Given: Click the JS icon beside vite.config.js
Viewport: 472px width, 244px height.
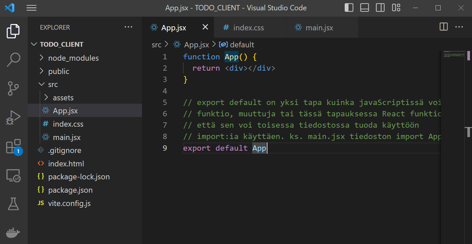Looking at the screenshot, I should [x=41, y=203].
